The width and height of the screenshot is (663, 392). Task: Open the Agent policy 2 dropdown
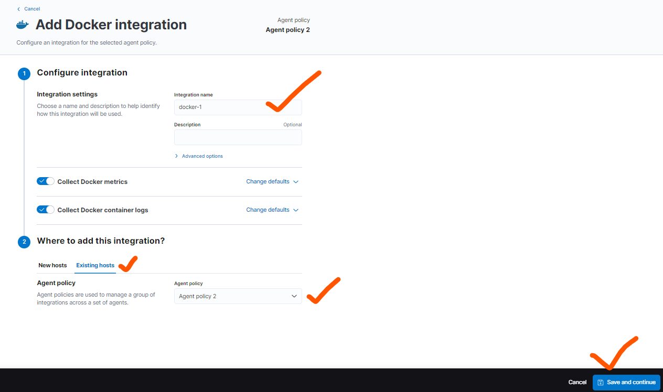(x=238, y=296)
